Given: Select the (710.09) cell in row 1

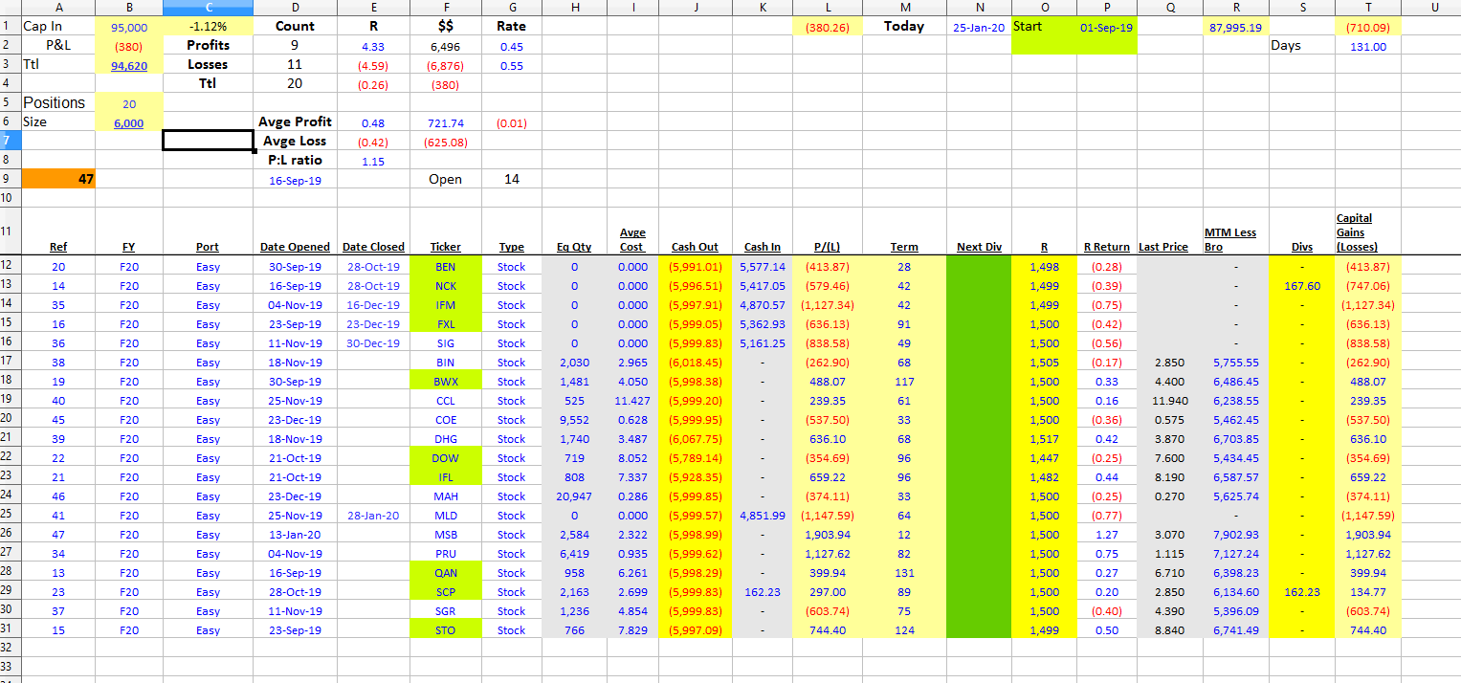Looking at the screenshot, I should (1367, 27).
